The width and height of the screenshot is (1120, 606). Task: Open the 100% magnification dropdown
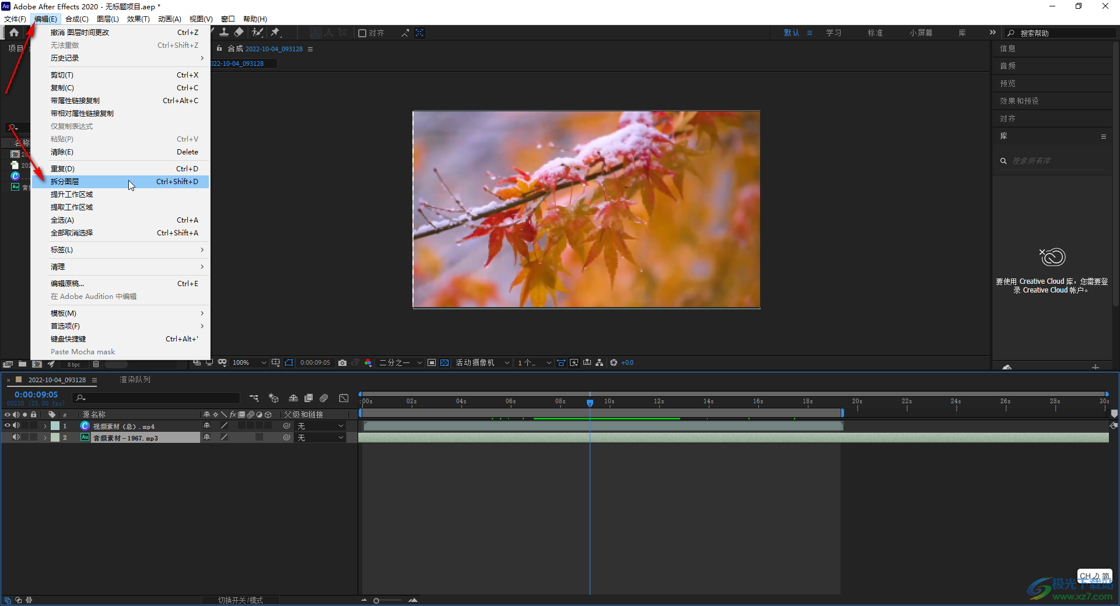pos(249,362)
